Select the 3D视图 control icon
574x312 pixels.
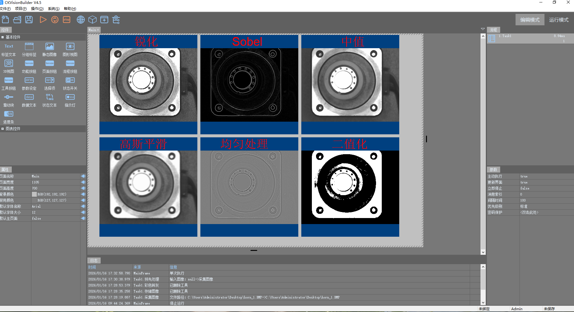tap(9, 64)
